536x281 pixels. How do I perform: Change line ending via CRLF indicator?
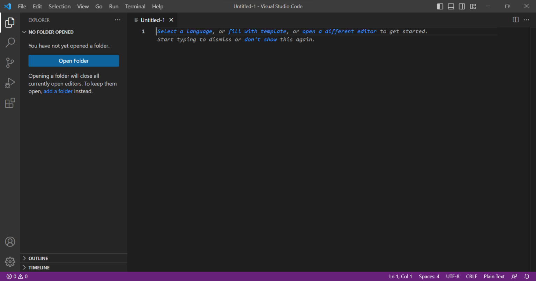(471, 276)
